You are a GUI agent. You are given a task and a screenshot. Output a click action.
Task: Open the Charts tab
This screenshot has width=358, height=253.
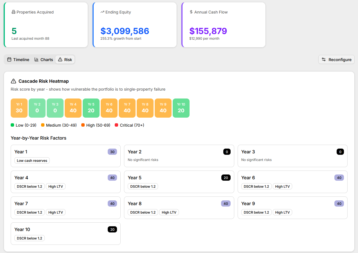pyautogui.click(x=44, y=60)
